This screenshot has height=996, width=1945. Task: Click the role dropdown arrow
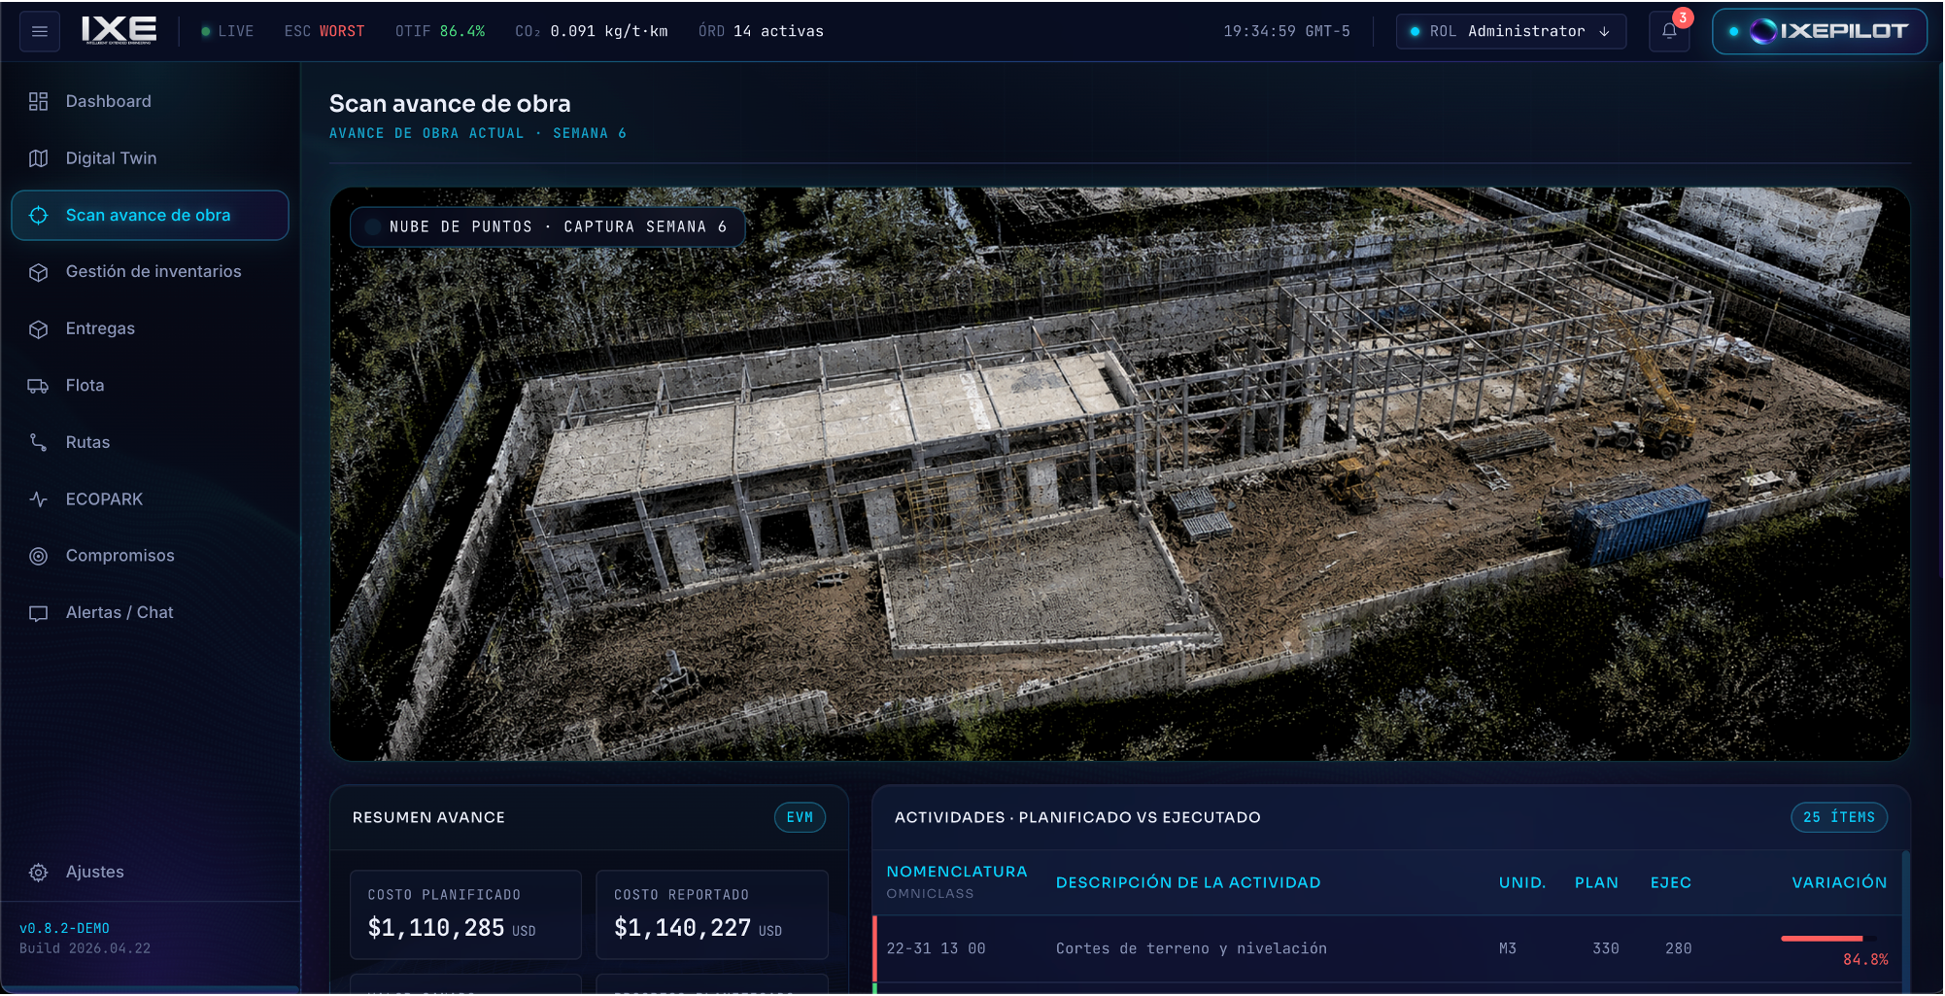[x=1604, y=31]
